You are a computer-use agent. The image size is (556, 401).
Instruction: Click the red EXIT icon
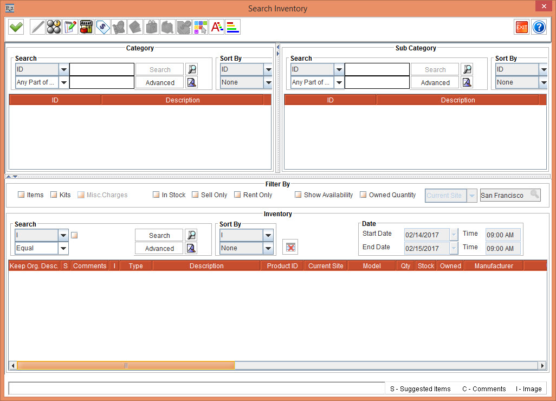522,27
